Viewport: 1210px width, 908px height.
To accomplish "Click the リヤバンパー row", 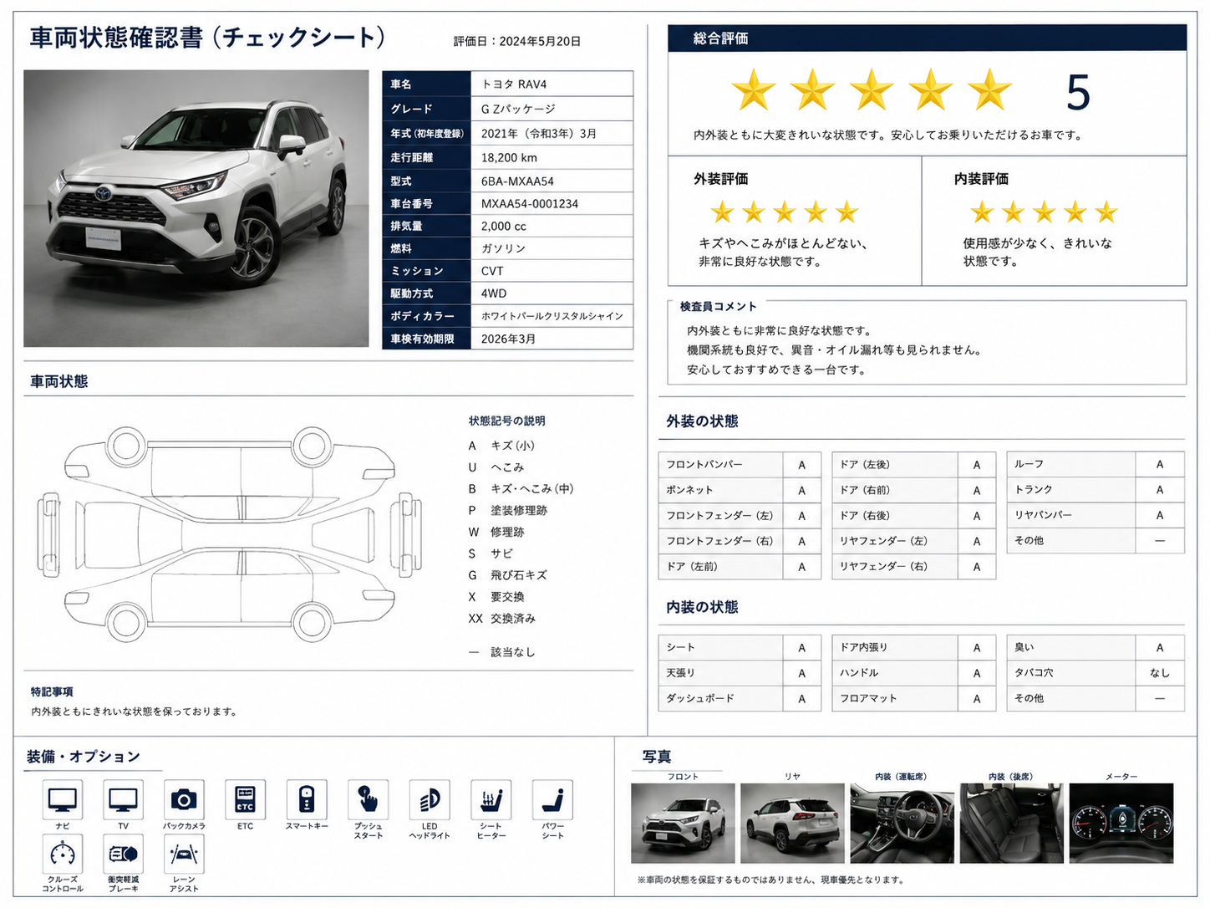I will pos(1096,515).
